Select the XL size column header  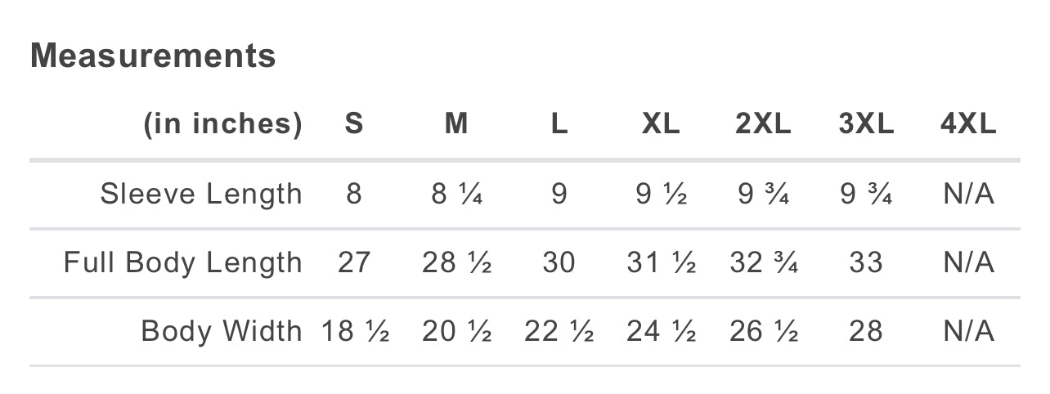coord(661,124)
